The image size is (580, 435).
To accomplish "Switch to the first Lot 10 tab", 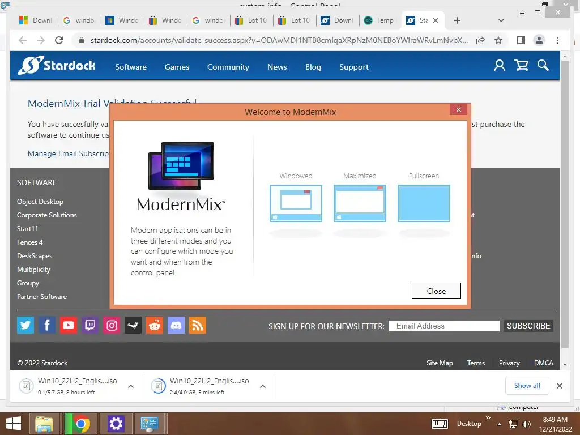I will click(251, 20).
